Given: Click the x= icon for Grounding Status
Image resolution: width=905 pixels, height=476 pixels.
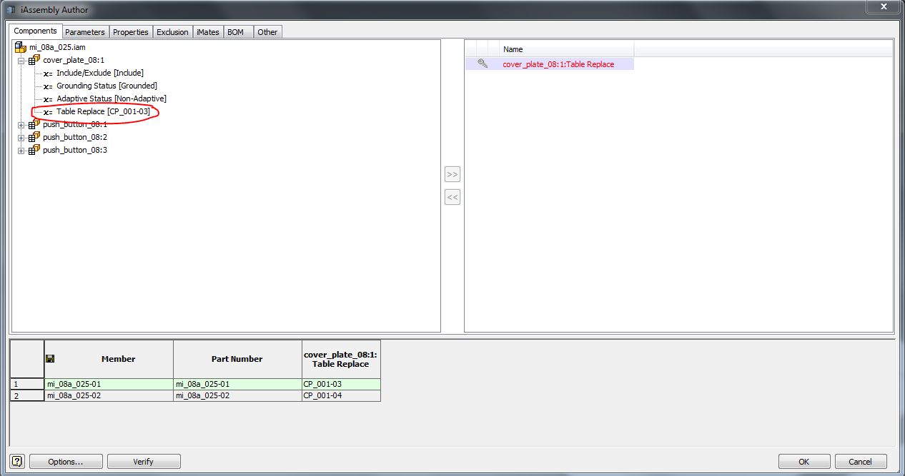Looking at the screenshot, I should click(46, 85).
